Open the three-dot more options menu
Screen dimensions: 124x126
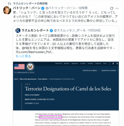tap(117, 8)
